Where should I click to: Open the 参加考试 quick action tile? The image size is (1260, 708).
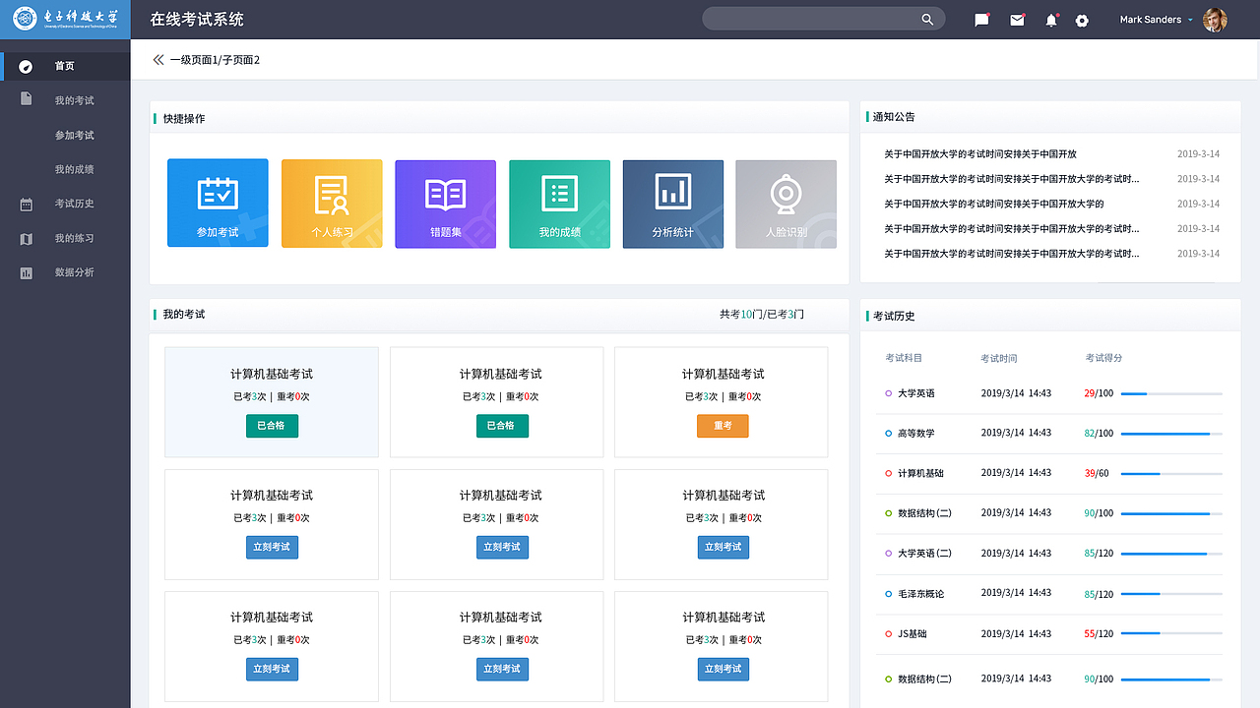click(218, 204)
